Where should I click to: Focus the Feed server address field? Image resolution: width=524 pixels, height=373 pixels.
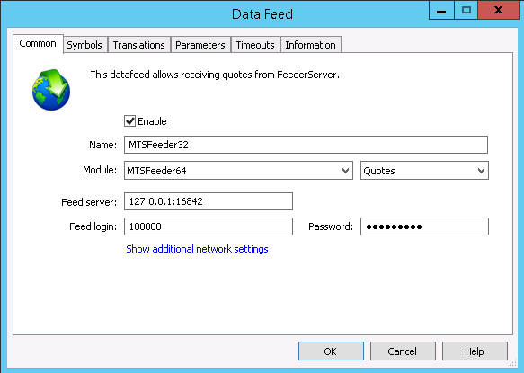209,201
